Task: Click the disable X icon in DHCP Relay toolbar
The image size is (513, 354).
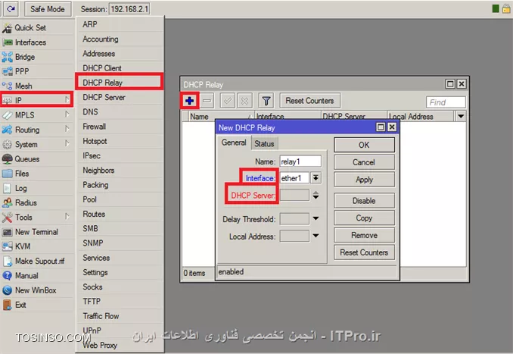Action: (244, 101)
